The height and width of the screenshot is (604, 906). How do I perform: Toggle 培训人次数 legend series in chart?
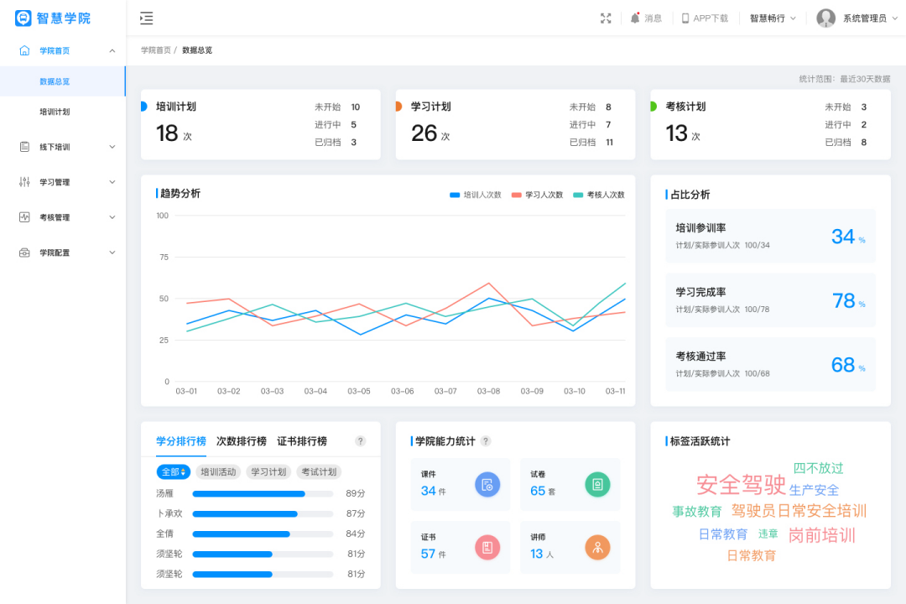476,195
